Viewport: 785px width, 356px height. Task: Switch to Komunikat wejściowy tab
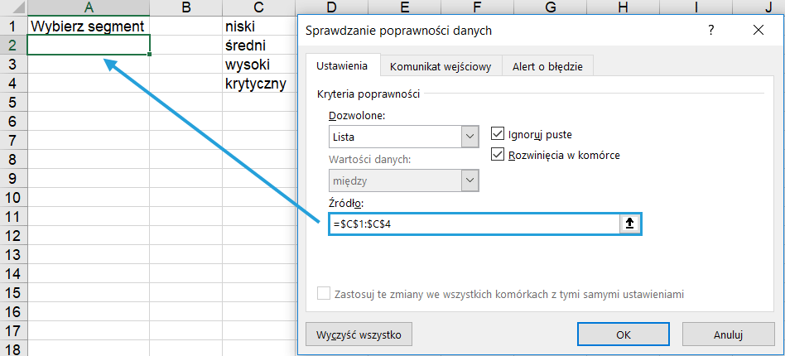pos(441,67)
